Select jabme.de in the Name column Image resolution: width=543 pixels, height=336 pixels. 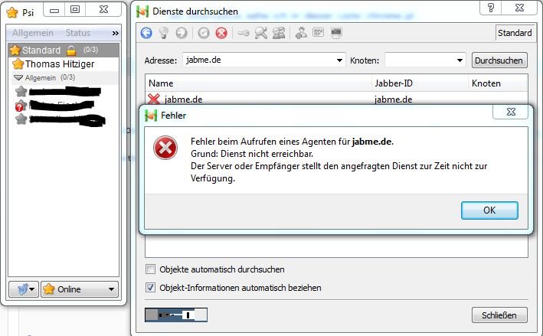pyautogui.click(x=183, y=99)
